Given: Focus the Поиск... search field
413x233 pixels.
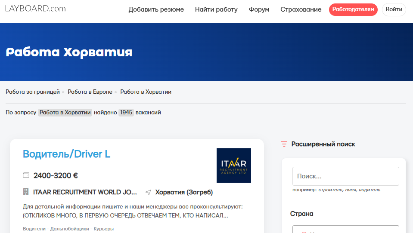Looking at the screenshot, I should pos(345,176).
